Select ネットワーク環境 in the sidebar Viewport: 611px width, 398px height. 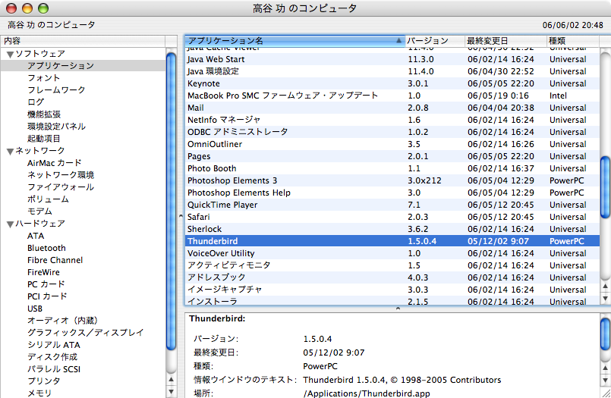pos(61,175)
